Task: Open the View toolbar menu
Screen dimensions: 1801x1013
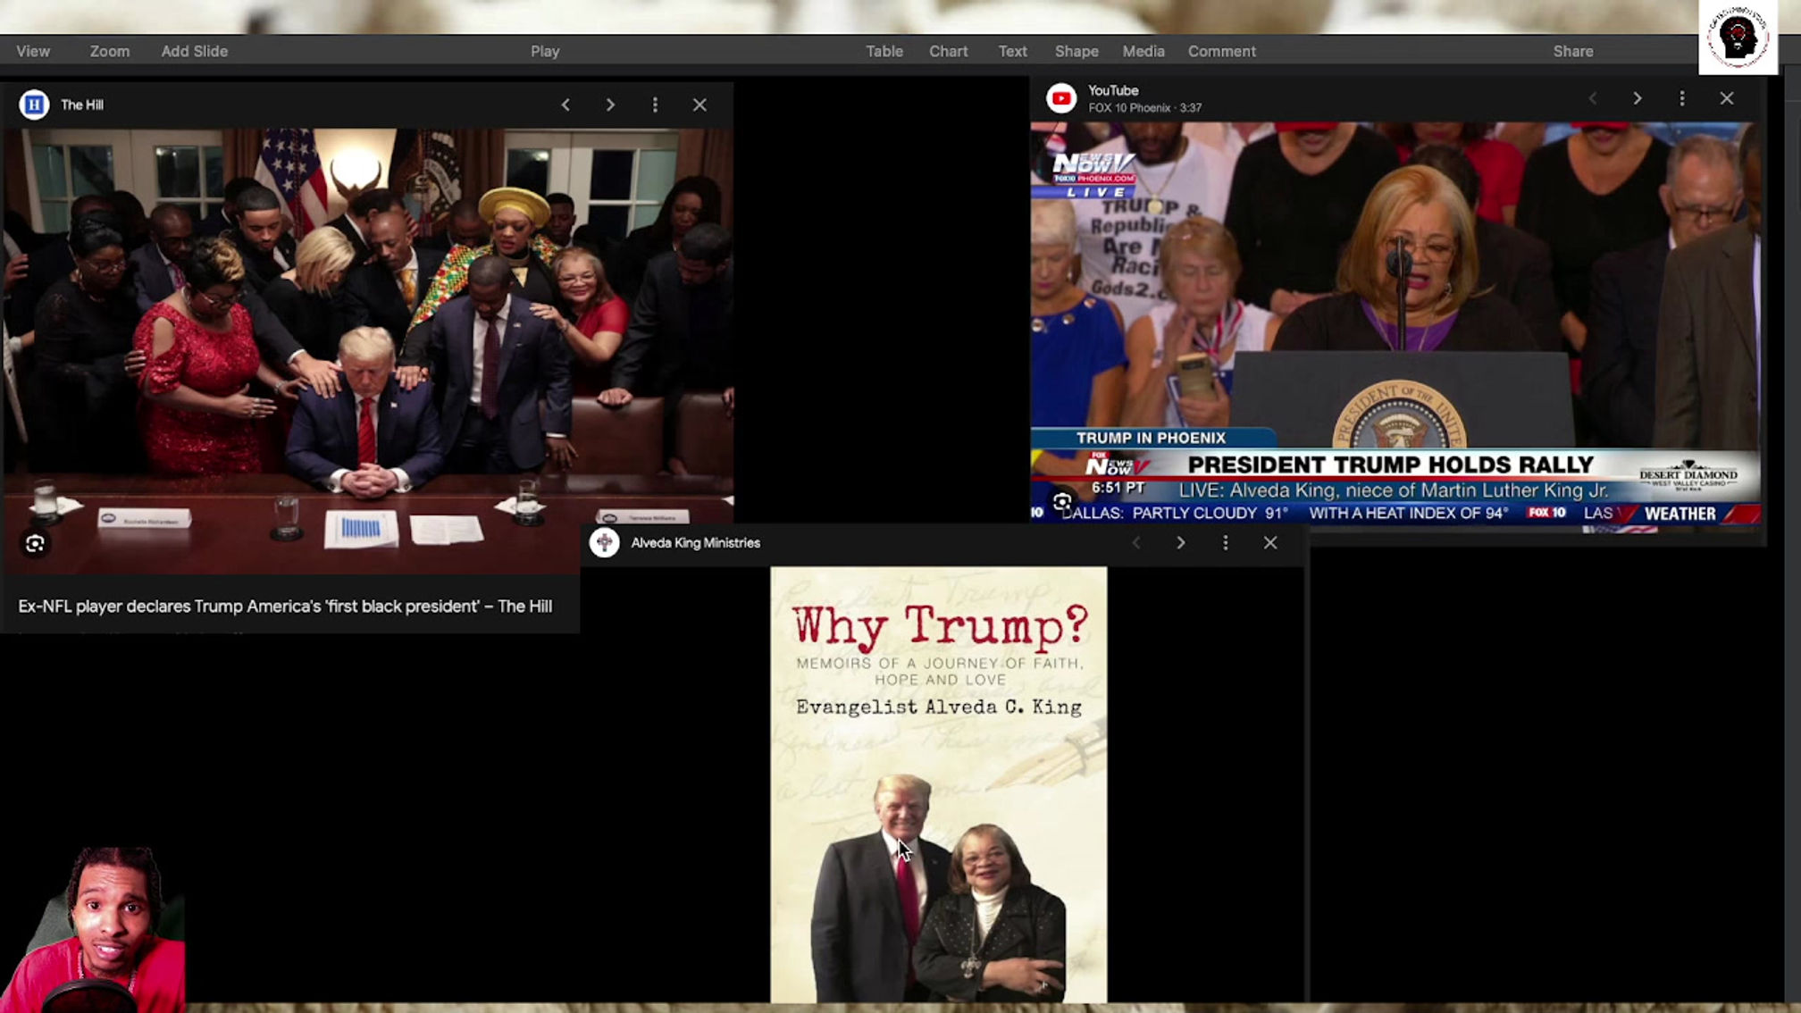Action: coord(33,52)
